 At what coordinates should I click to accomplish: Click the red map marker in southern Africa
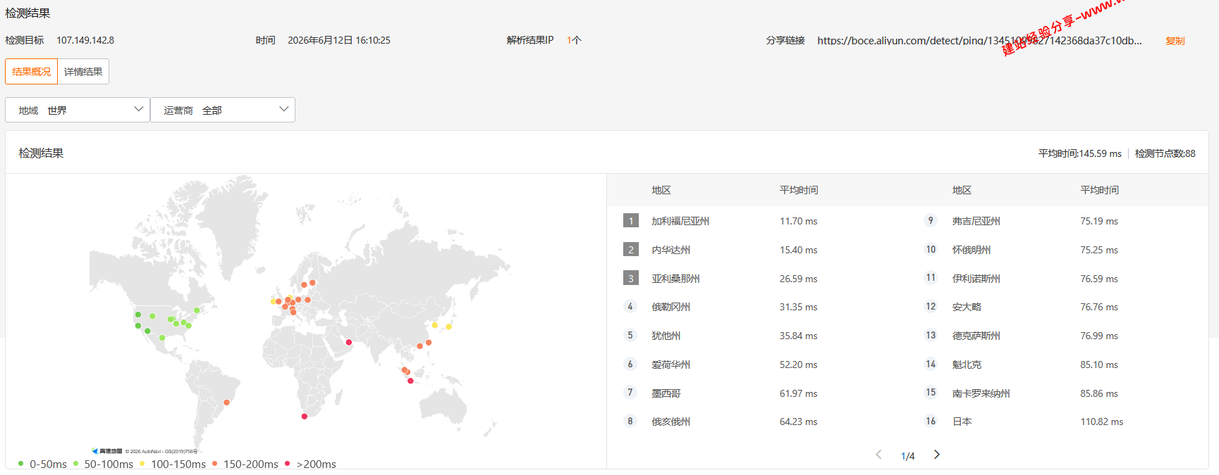point(305,417)
